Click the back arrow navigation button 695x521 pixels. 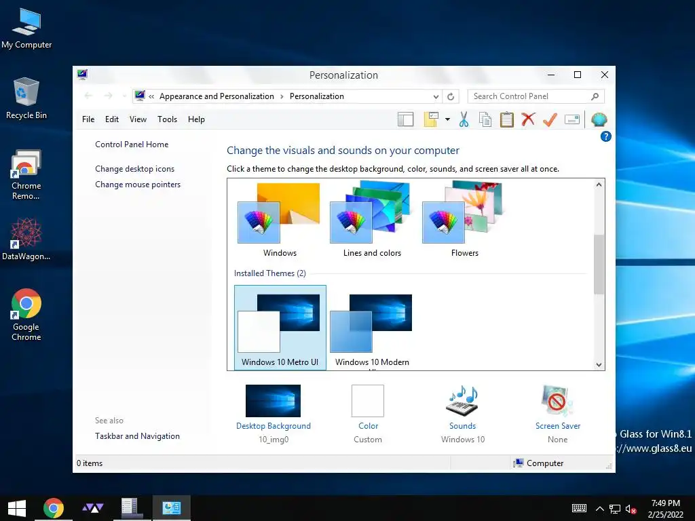pyautogui.click(x=88, y=96)
